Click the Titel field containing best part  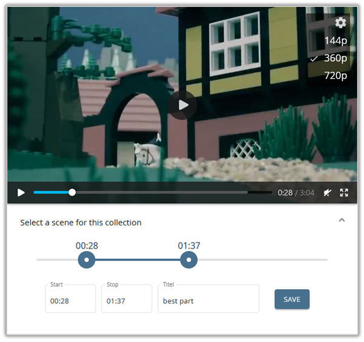[x=209, y=298]
